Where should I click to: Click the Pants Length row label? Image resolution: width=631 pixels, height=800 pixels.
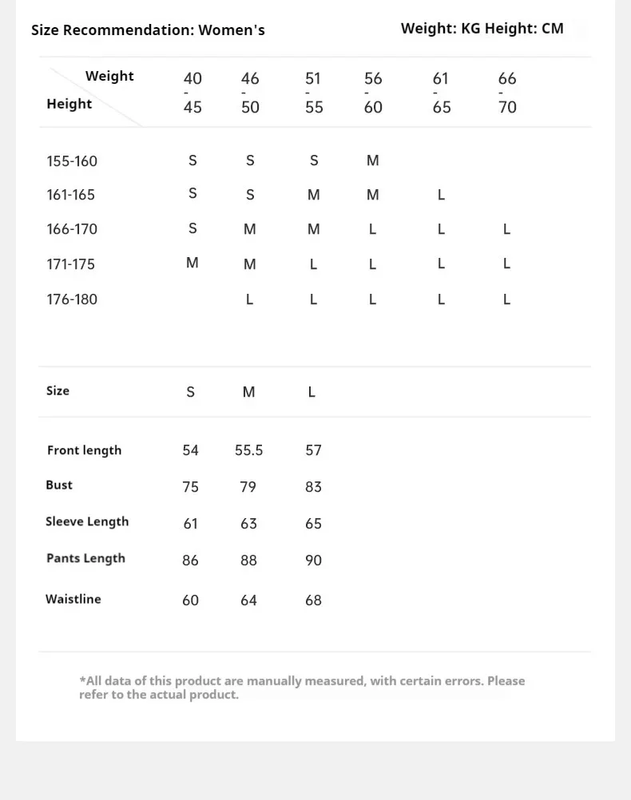pyautogui.click(x=85, y=559)
